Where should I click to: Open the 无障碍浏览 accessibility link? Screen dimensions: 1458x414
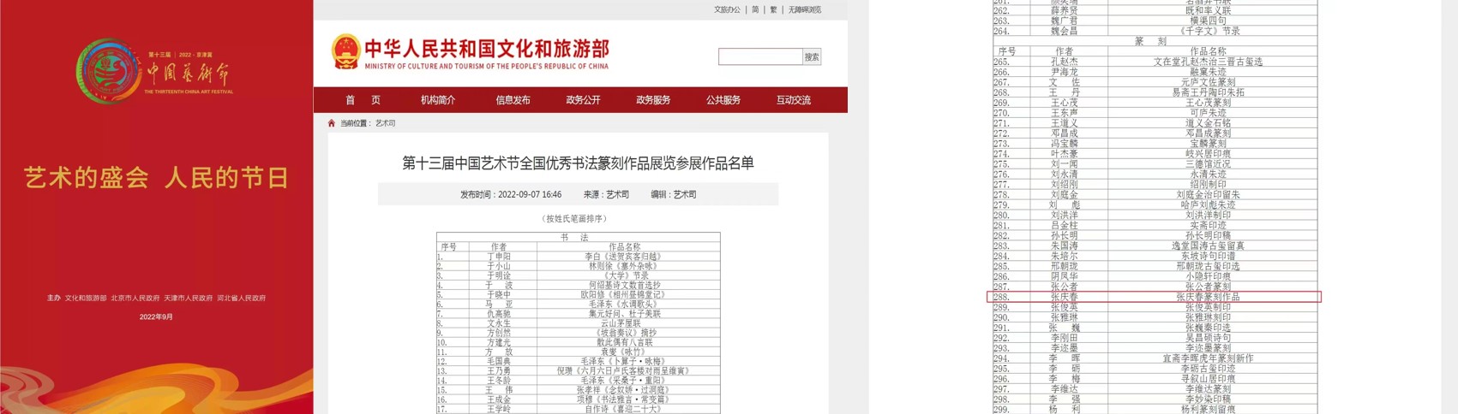(805, 10)
